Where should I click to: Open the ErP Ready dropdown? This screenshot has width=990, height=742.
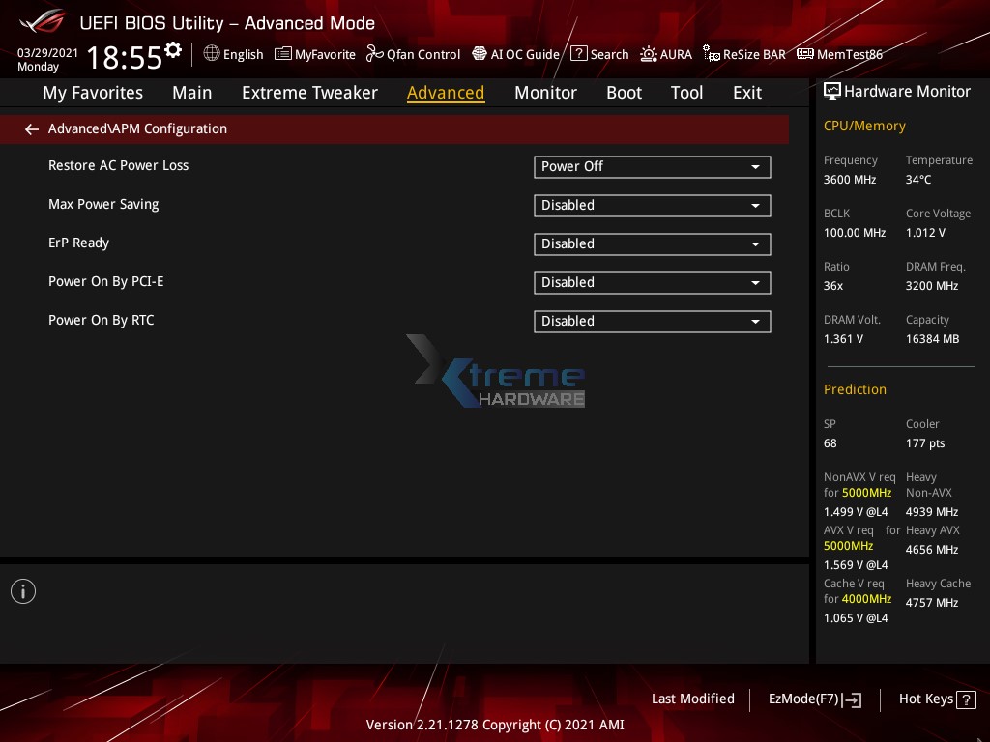tap(652, 243)
